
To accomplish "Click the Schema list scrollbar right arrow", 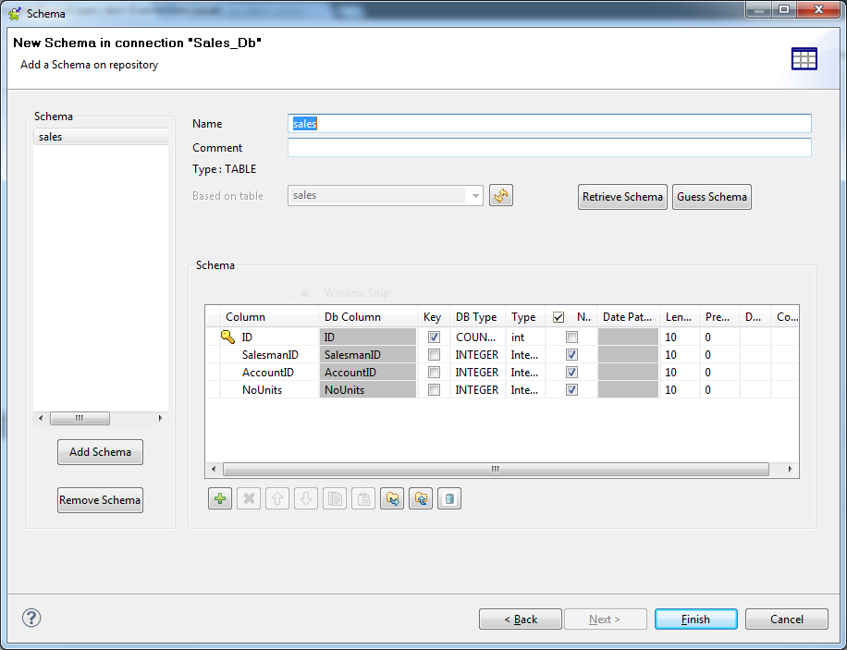I will 160,418.
